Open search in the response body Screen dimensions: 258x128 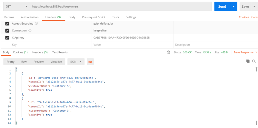(x=254, y=61)
